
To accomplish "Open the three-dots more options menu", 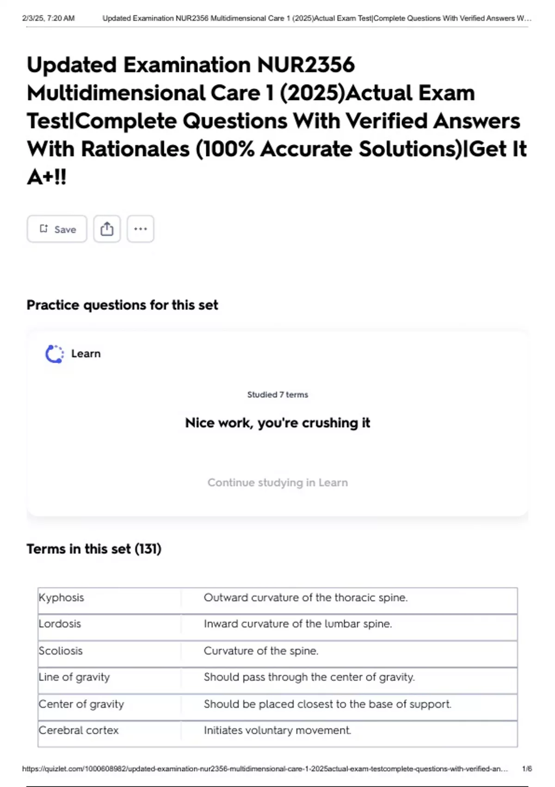I will (140, 229).
